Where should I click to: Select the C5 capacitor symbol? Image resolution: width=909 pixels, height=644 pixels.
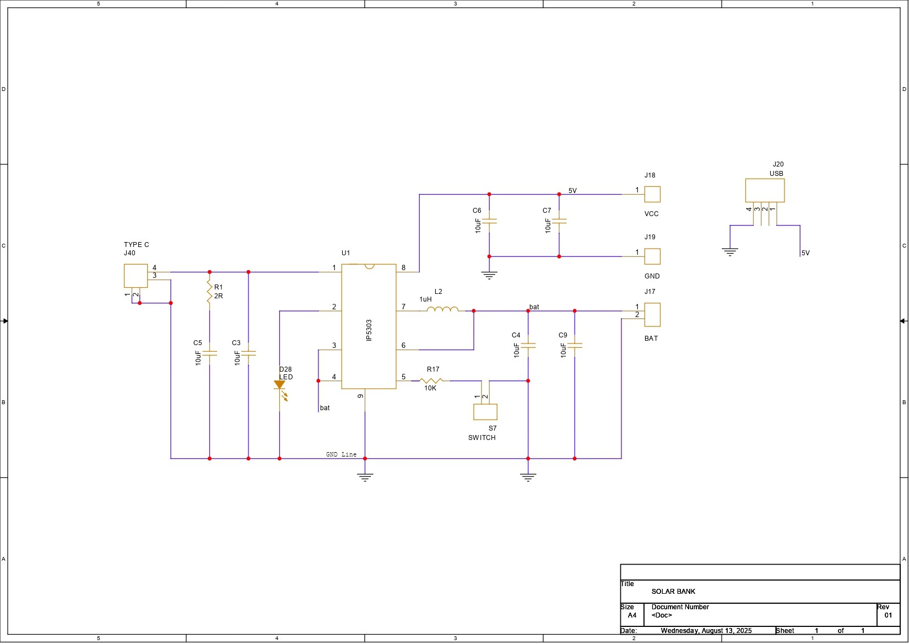209,353
